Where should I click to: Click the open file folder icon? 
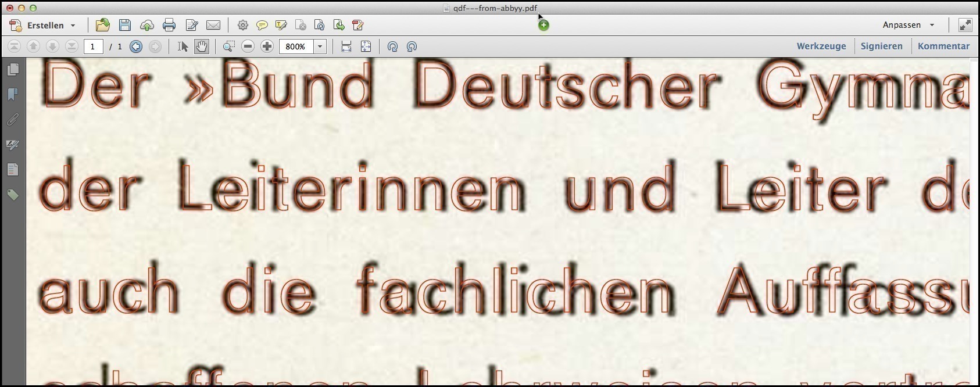[x=103, y=25]
